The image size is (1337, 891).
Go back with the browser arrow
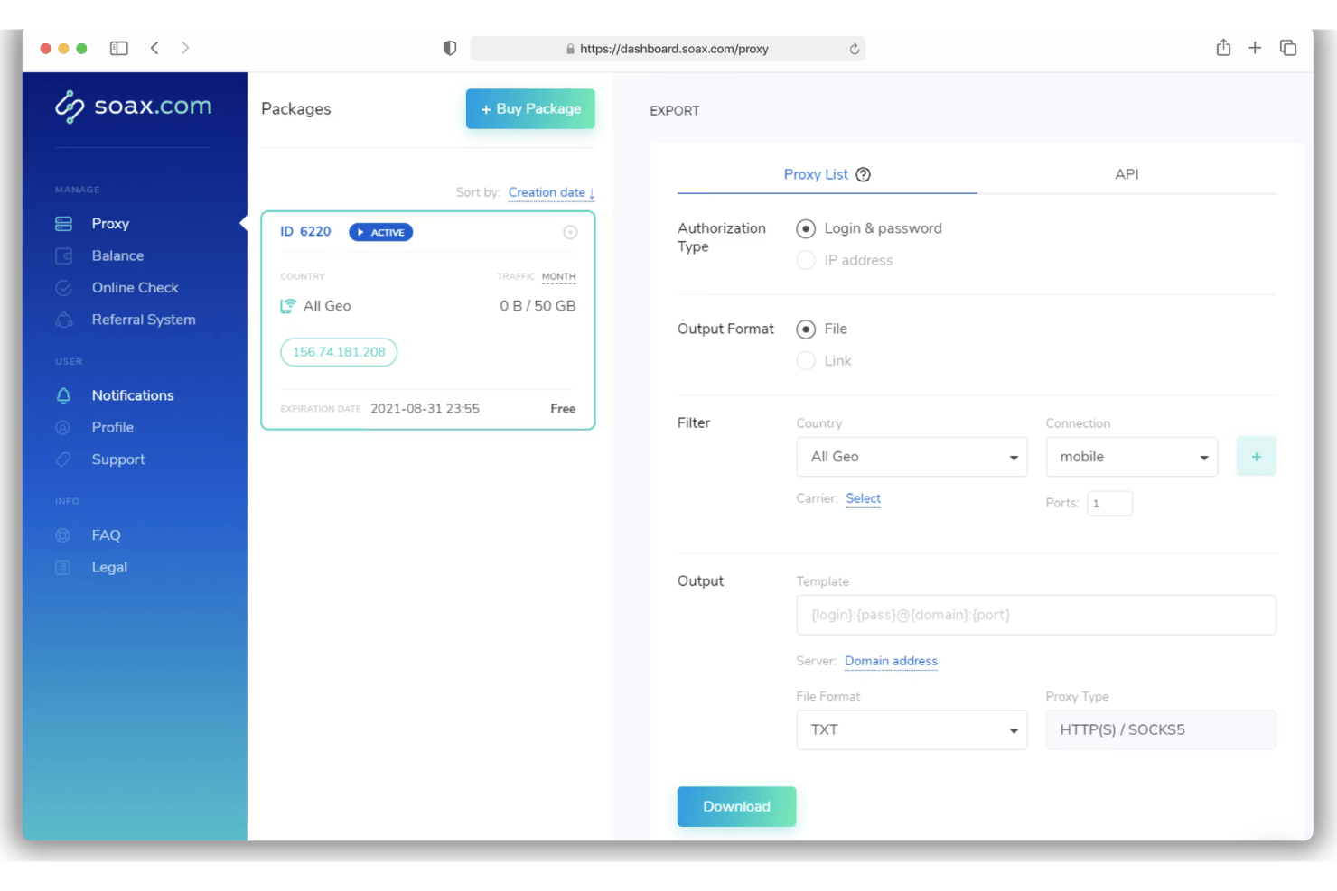[x=154, y=48]
